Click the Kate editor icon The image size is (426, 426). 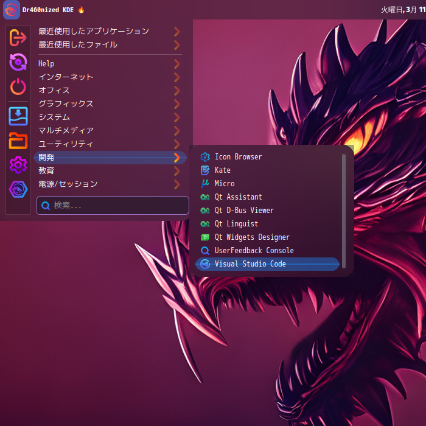click(x=205, y=170)
